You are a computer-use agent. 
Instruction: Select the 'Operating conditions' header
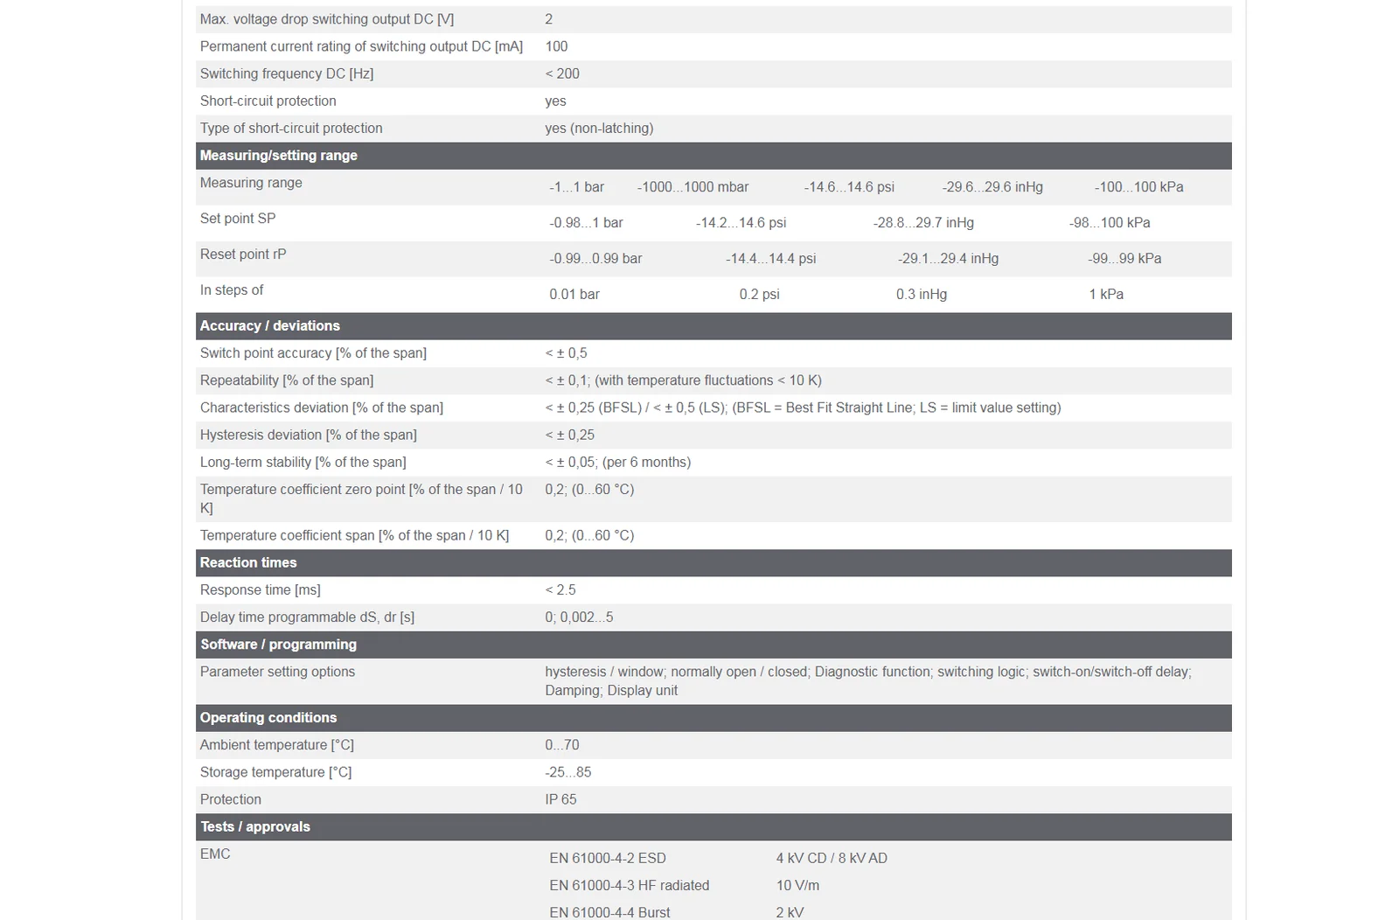713,718
